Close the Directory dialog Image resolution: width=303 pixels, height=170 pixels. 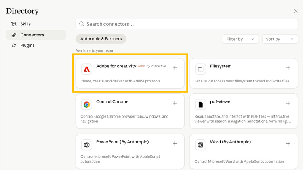[x=296, y=11]
